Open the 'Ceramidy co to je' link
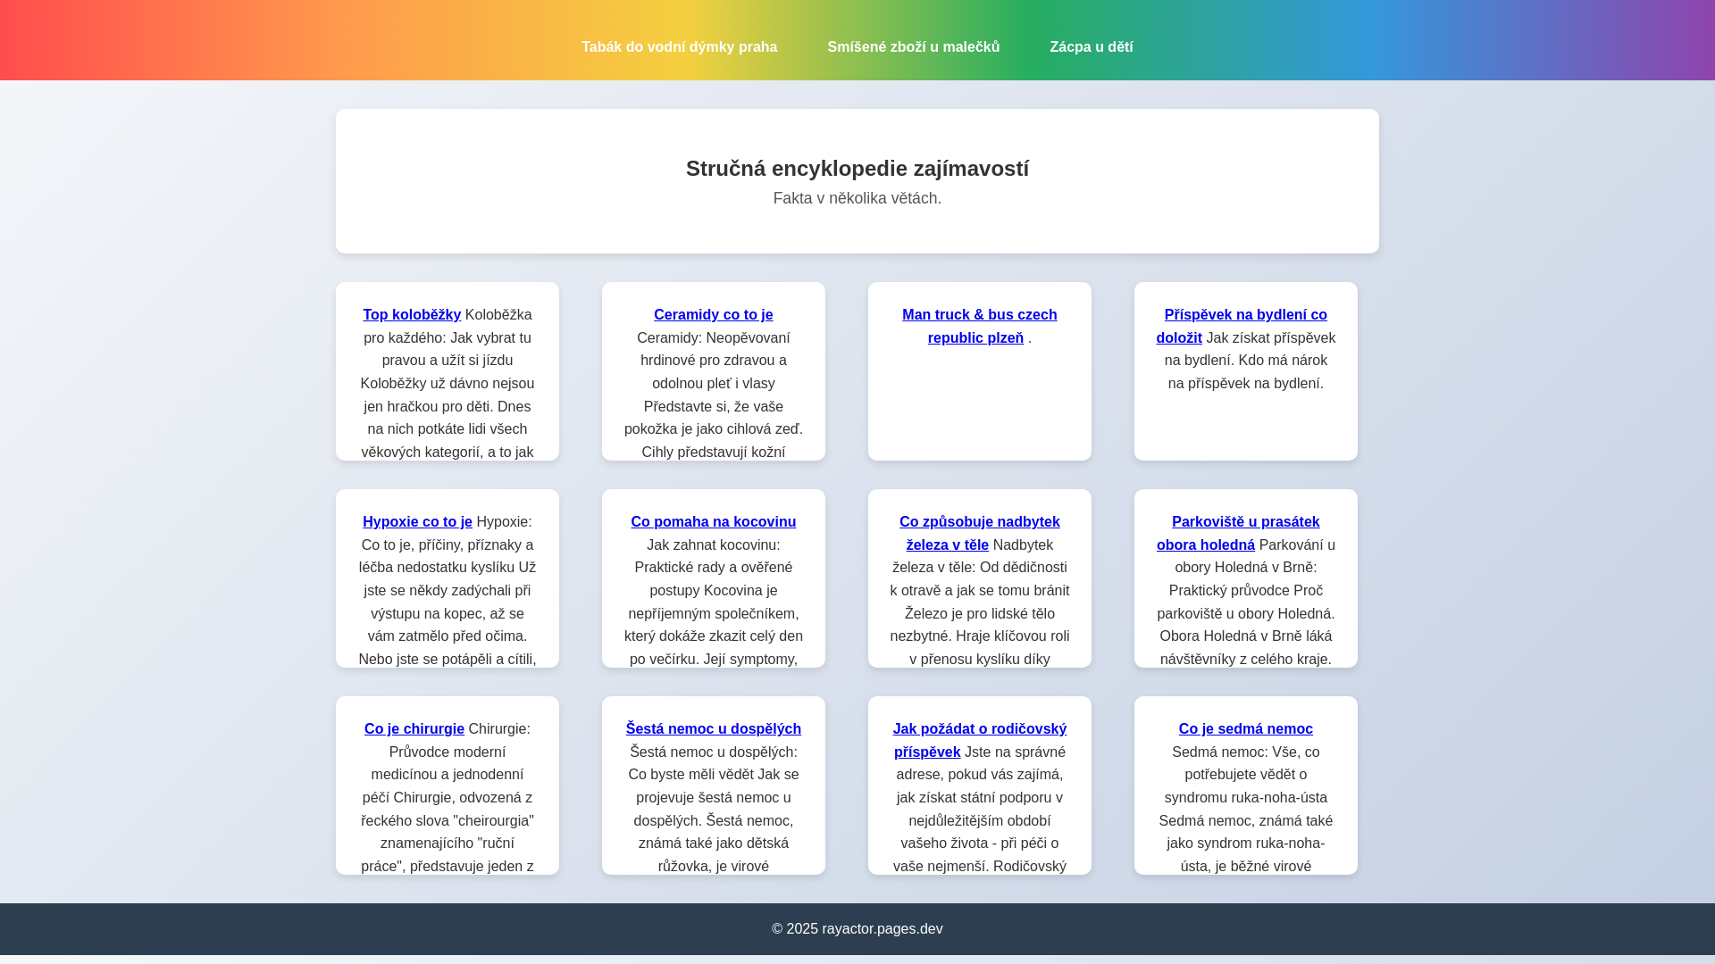Viewport: 1715px width, 964px height. click(713, 315)
